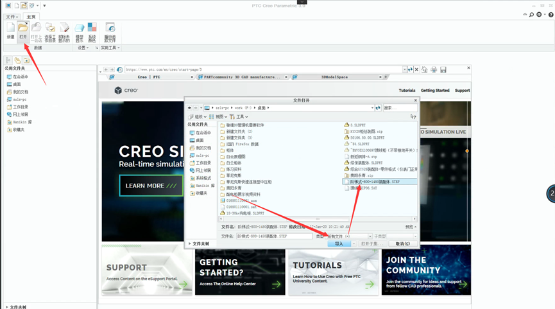
Task: Click Erase Not Displayed ribbon icon
Action: pyautogui.click(x=64, y=32)
